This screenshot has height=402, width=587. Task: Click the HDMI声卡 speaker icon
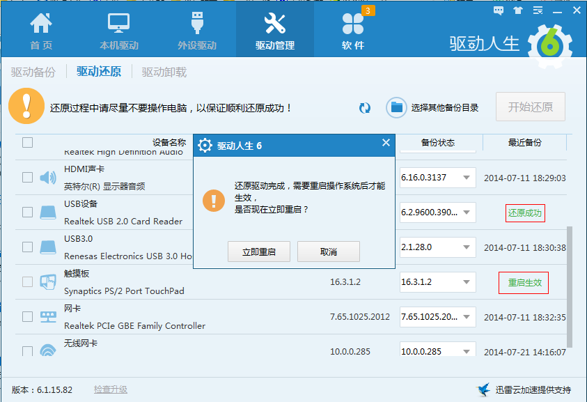[x=48, y=177]
